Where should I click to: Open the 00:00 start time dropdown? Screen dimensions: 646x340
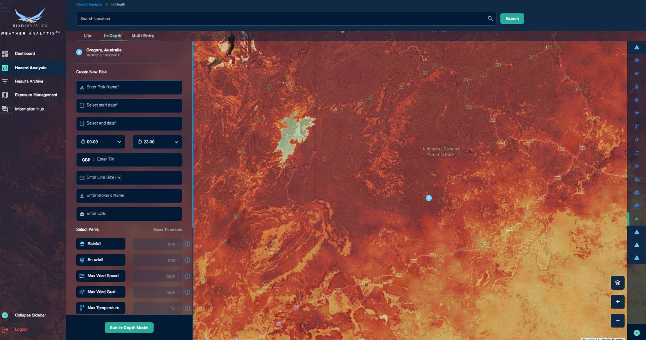pyautogui.click(x=101, y=142)
